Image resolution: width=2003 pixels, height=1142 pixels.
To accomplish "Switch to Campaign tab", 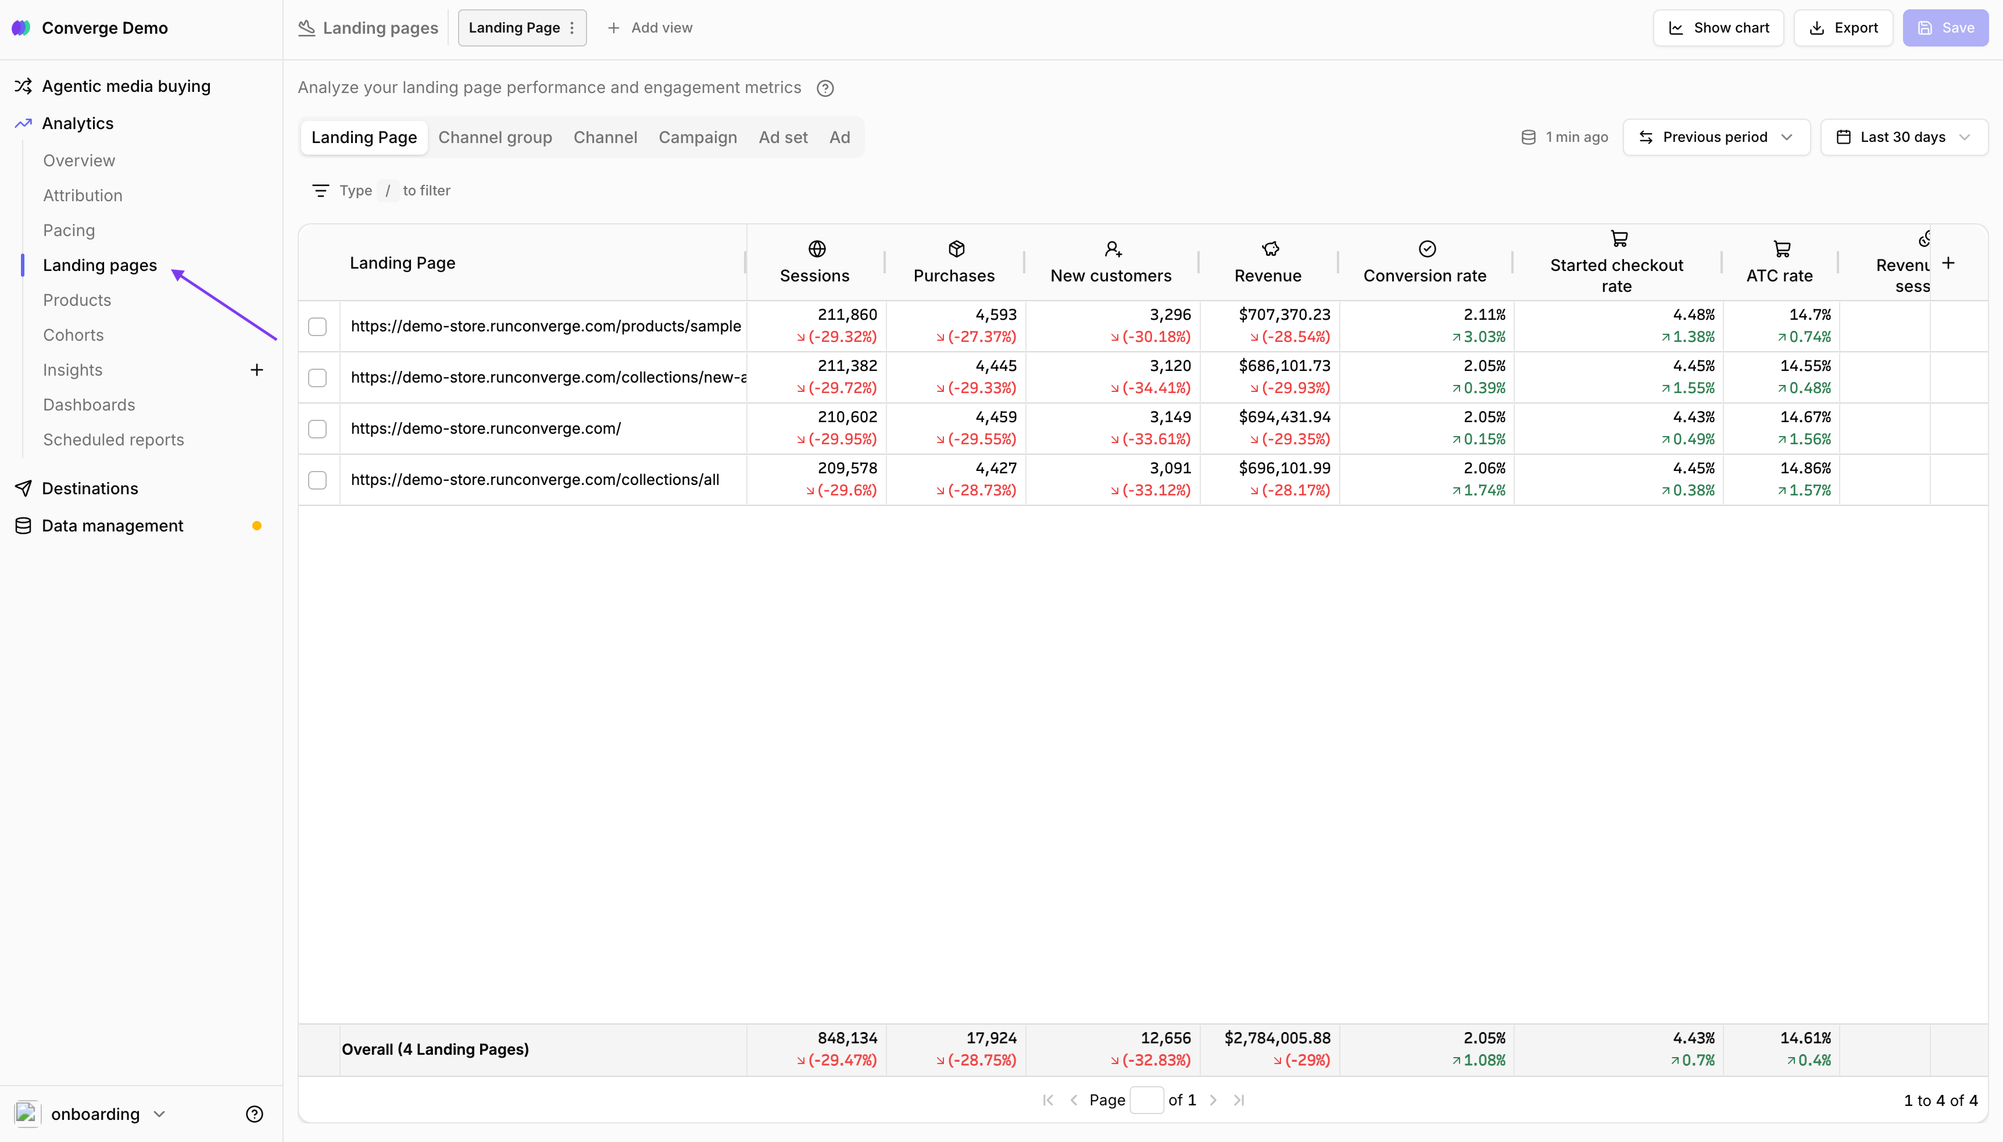I will [x=698, y=137].
